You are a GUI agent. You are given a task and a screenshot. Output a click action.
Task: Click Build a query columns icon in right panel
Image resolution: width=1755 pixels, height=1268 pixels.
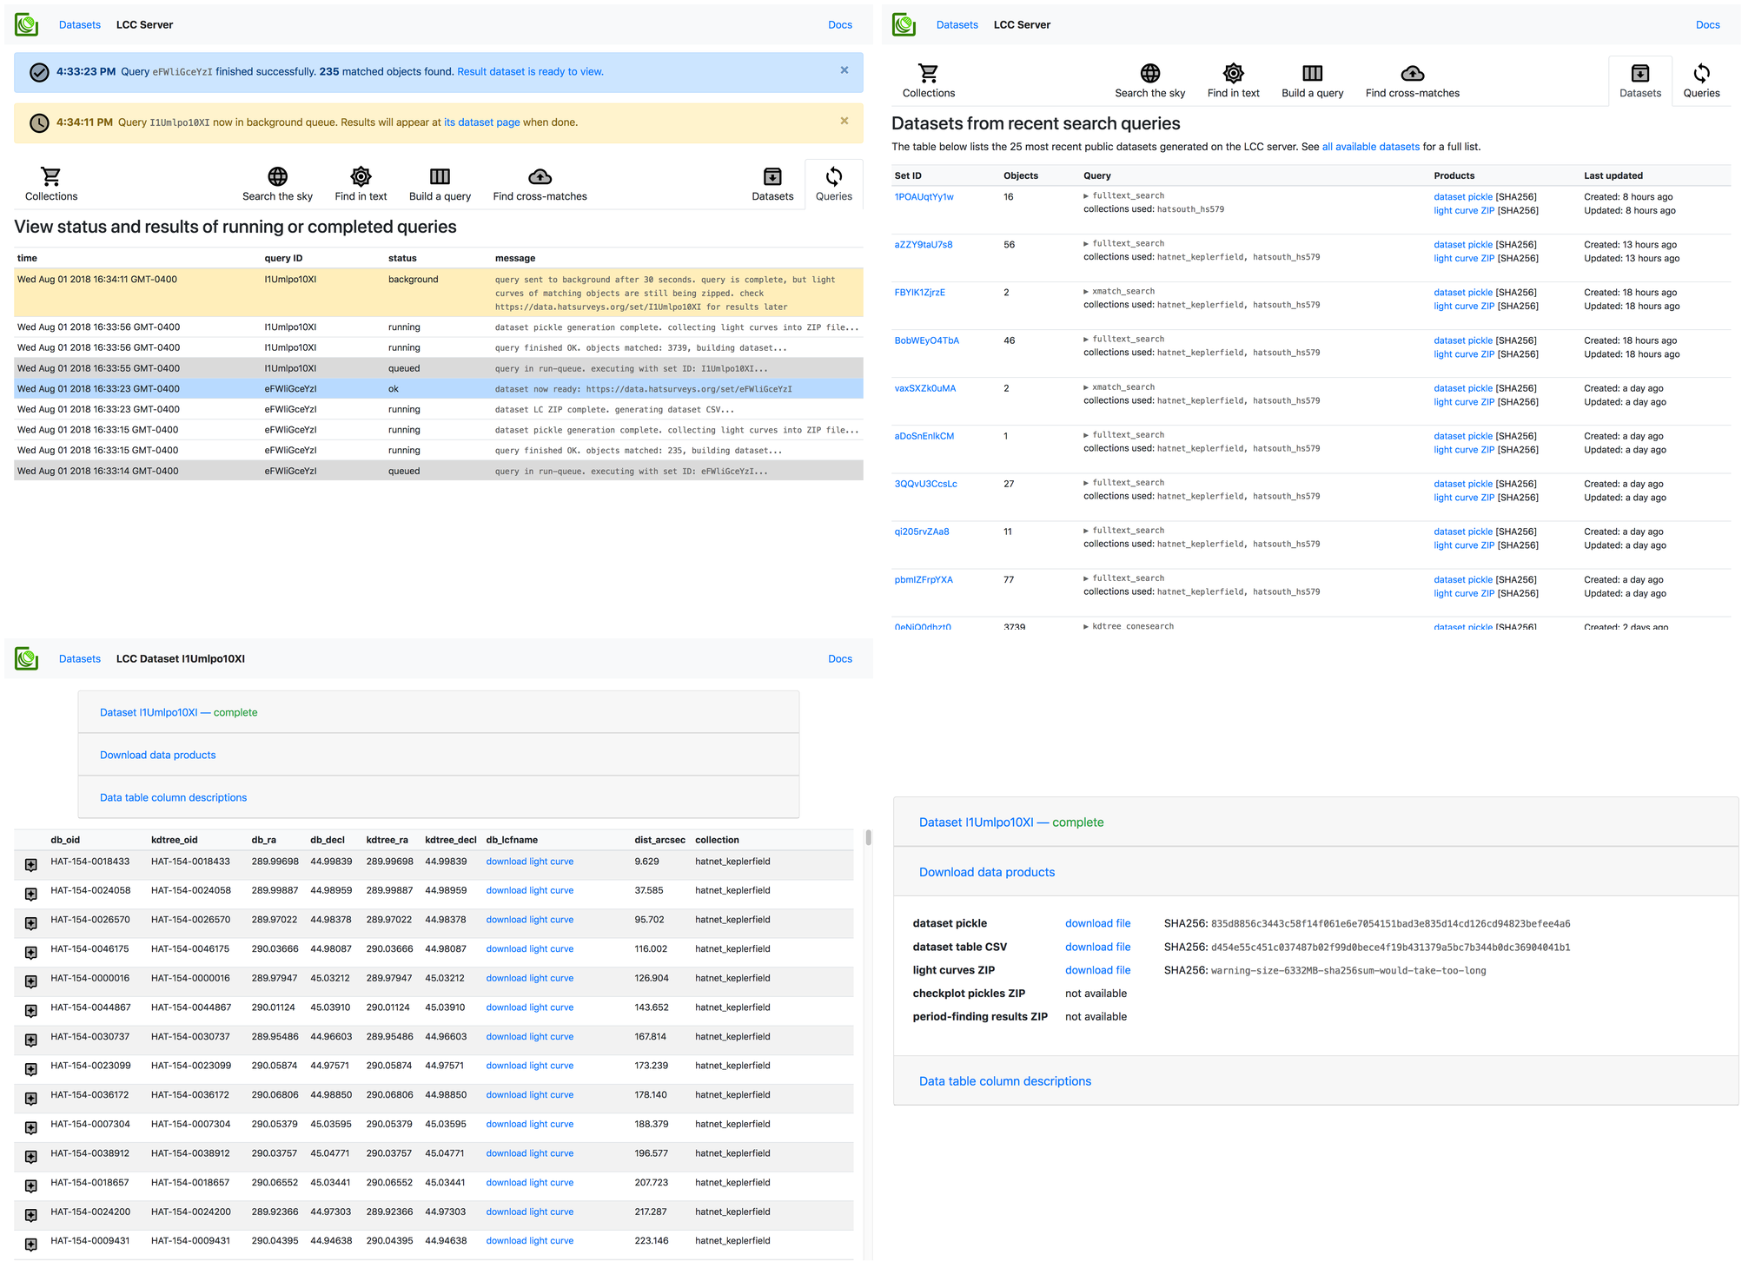[1312, 74]
